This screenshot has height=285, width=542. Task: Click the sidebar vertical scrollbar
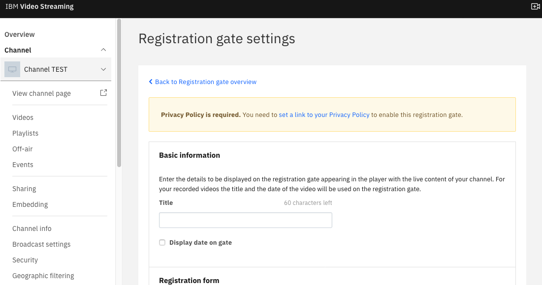click(x=119, y=93)
